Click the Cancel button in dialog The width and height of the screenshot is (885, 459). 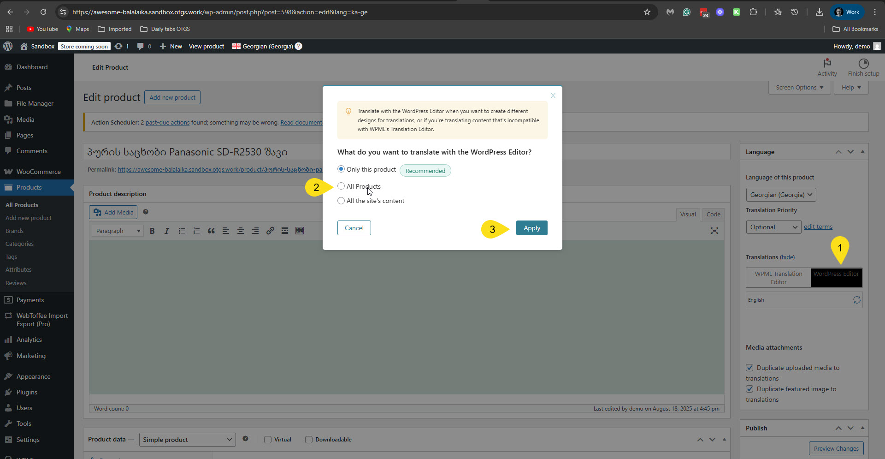coord(354,228)
